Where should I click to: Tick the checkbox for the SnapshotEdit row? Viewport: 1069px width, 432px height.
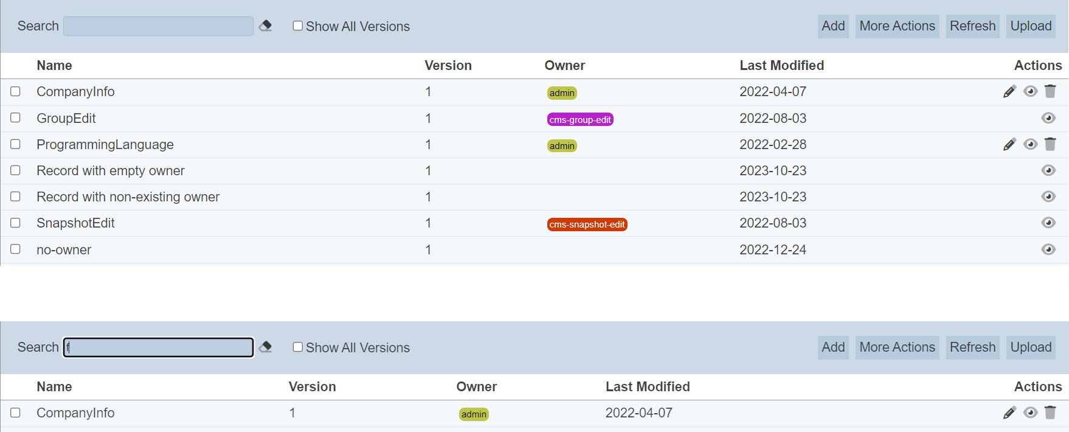coord(15,223)
